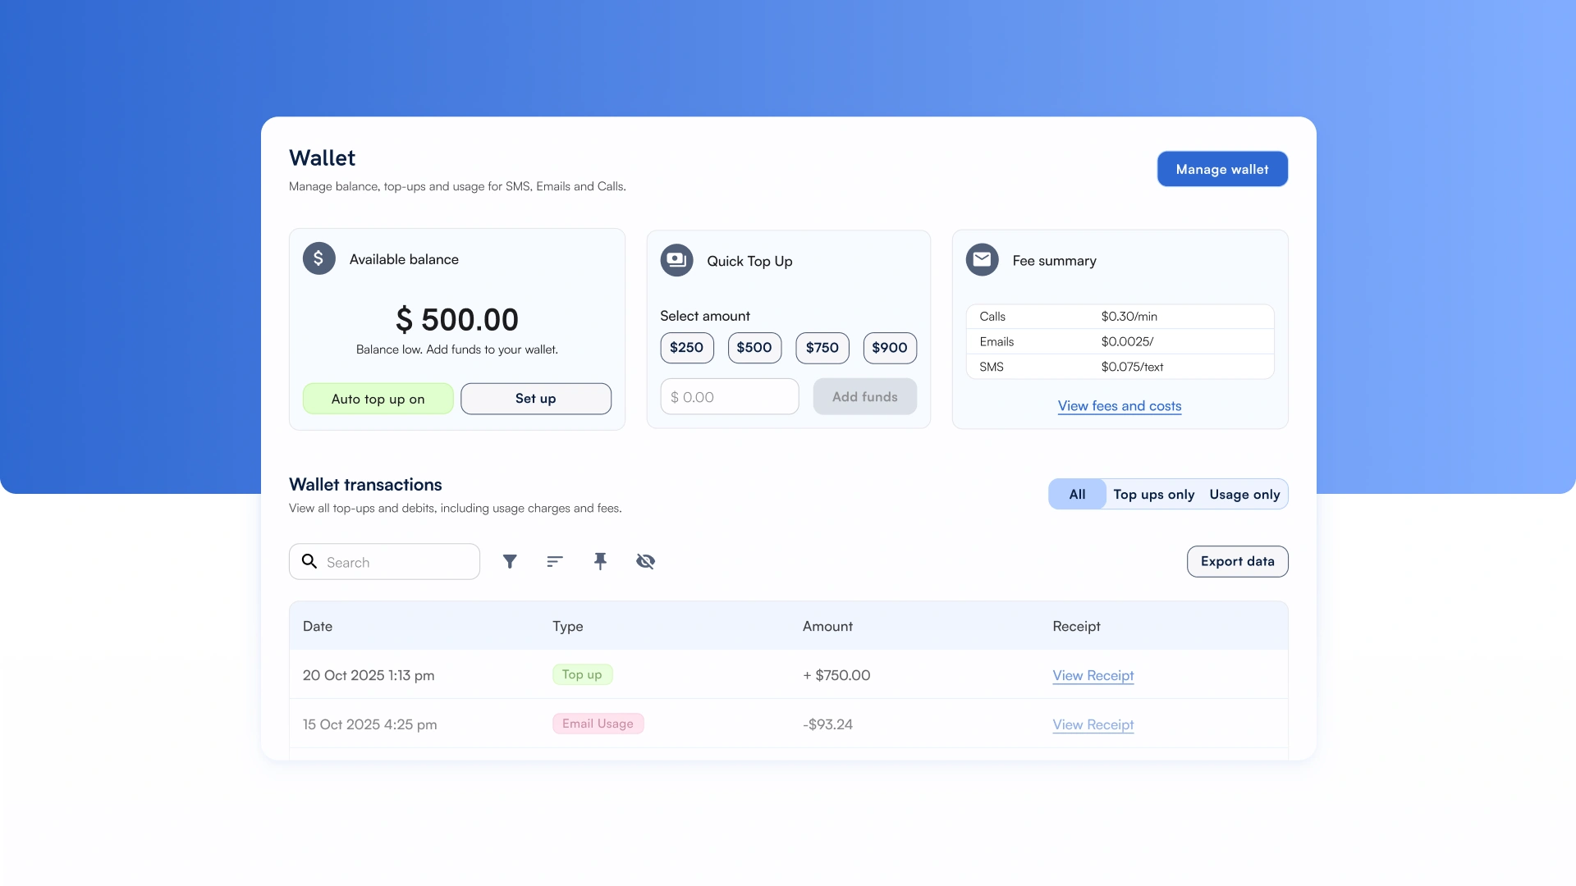This screenshot has width=1576, height=886.
Task: Click the Fee summary envelope icon
Action: click(x=982, y=260)
